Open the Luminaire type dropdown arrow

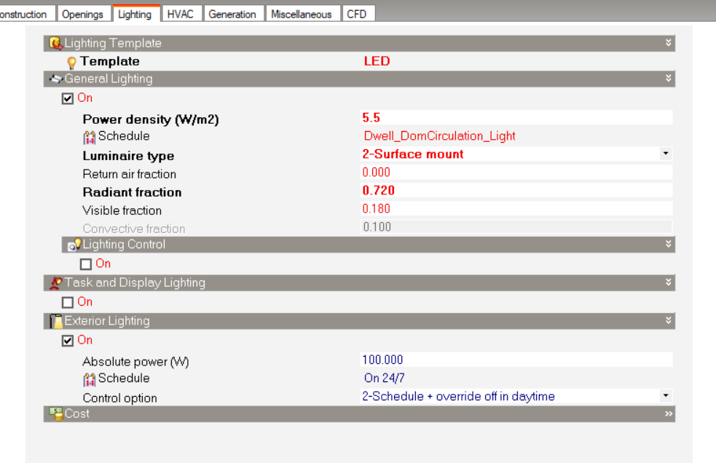[x=666, y=154]
